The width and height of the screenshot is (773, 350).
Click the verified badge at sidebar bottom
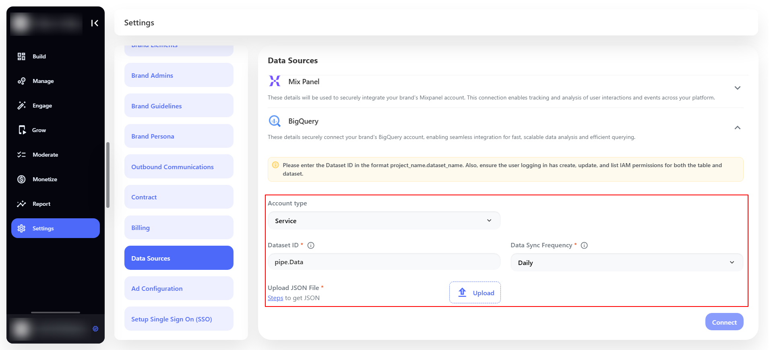coord(95,329)
